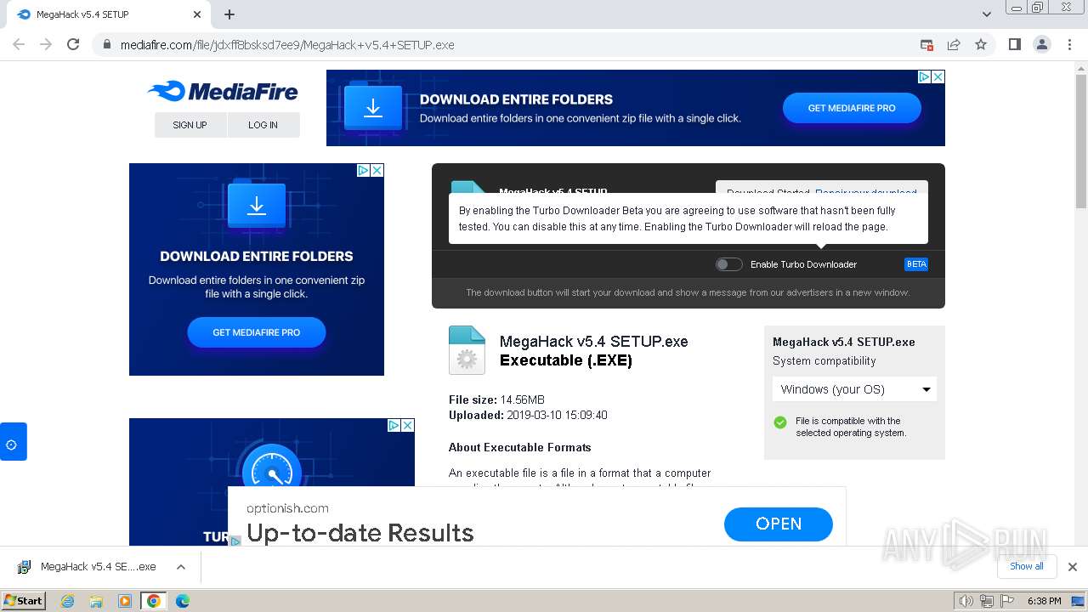Viewport: 1088px width, 612px height.
Task: Click the network icon in the system tray
Action: (x=987, y=601)
